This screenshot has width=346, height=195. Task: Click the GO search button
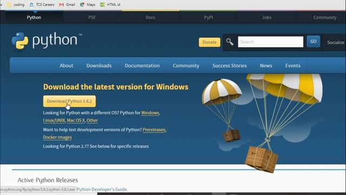[314, 41]
